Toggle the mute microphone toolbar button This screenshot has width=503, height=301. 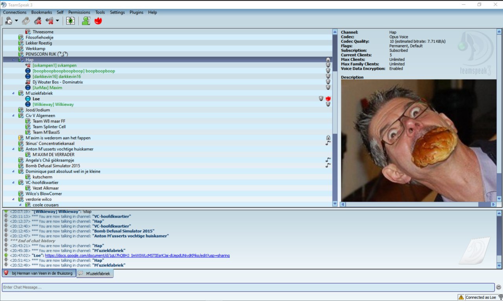click(38, 21)
